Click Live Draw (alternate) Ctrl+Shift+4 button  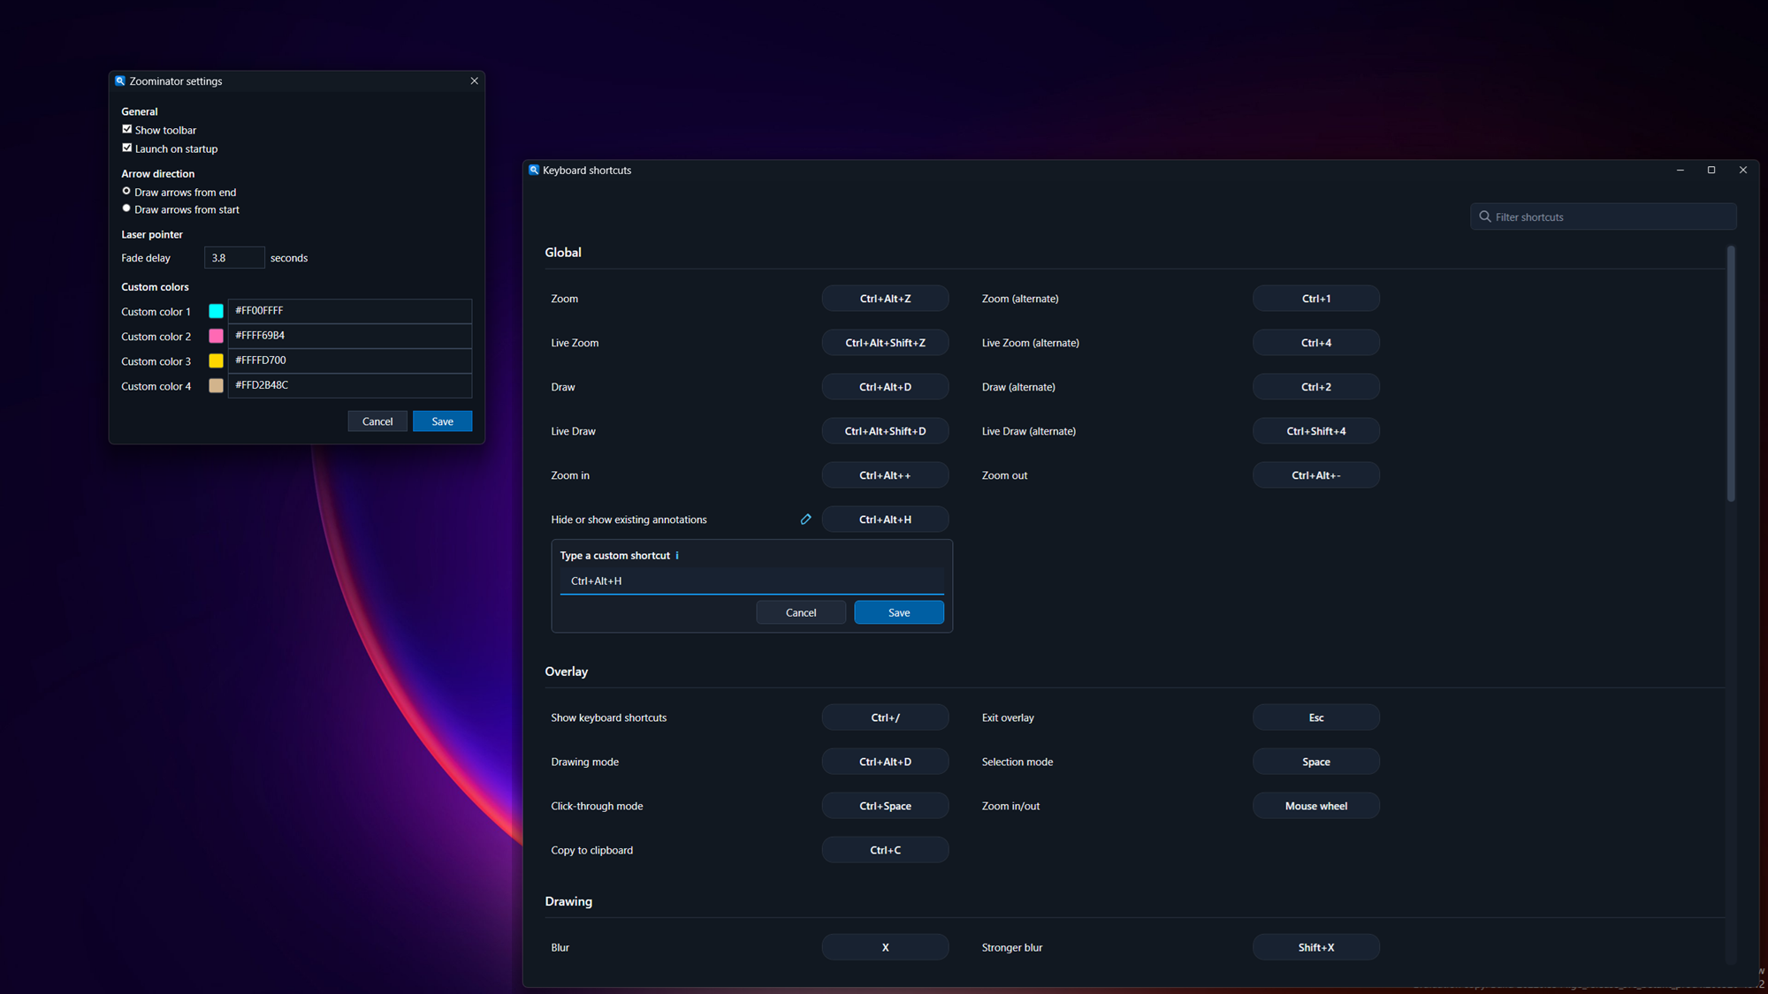tap(1316, 431)
